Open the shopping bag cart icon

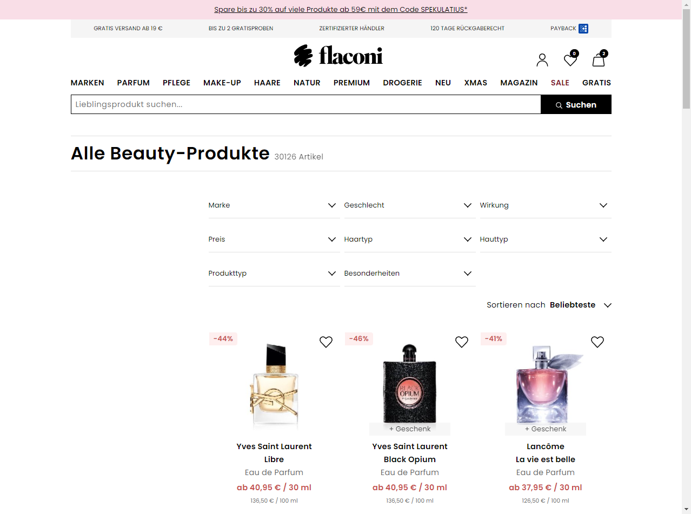coord(599,60)
